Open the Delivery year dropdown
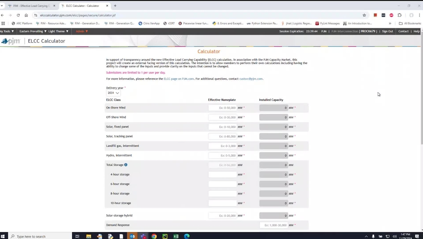This screenshot has height=239, width=423. click(113, 93)
